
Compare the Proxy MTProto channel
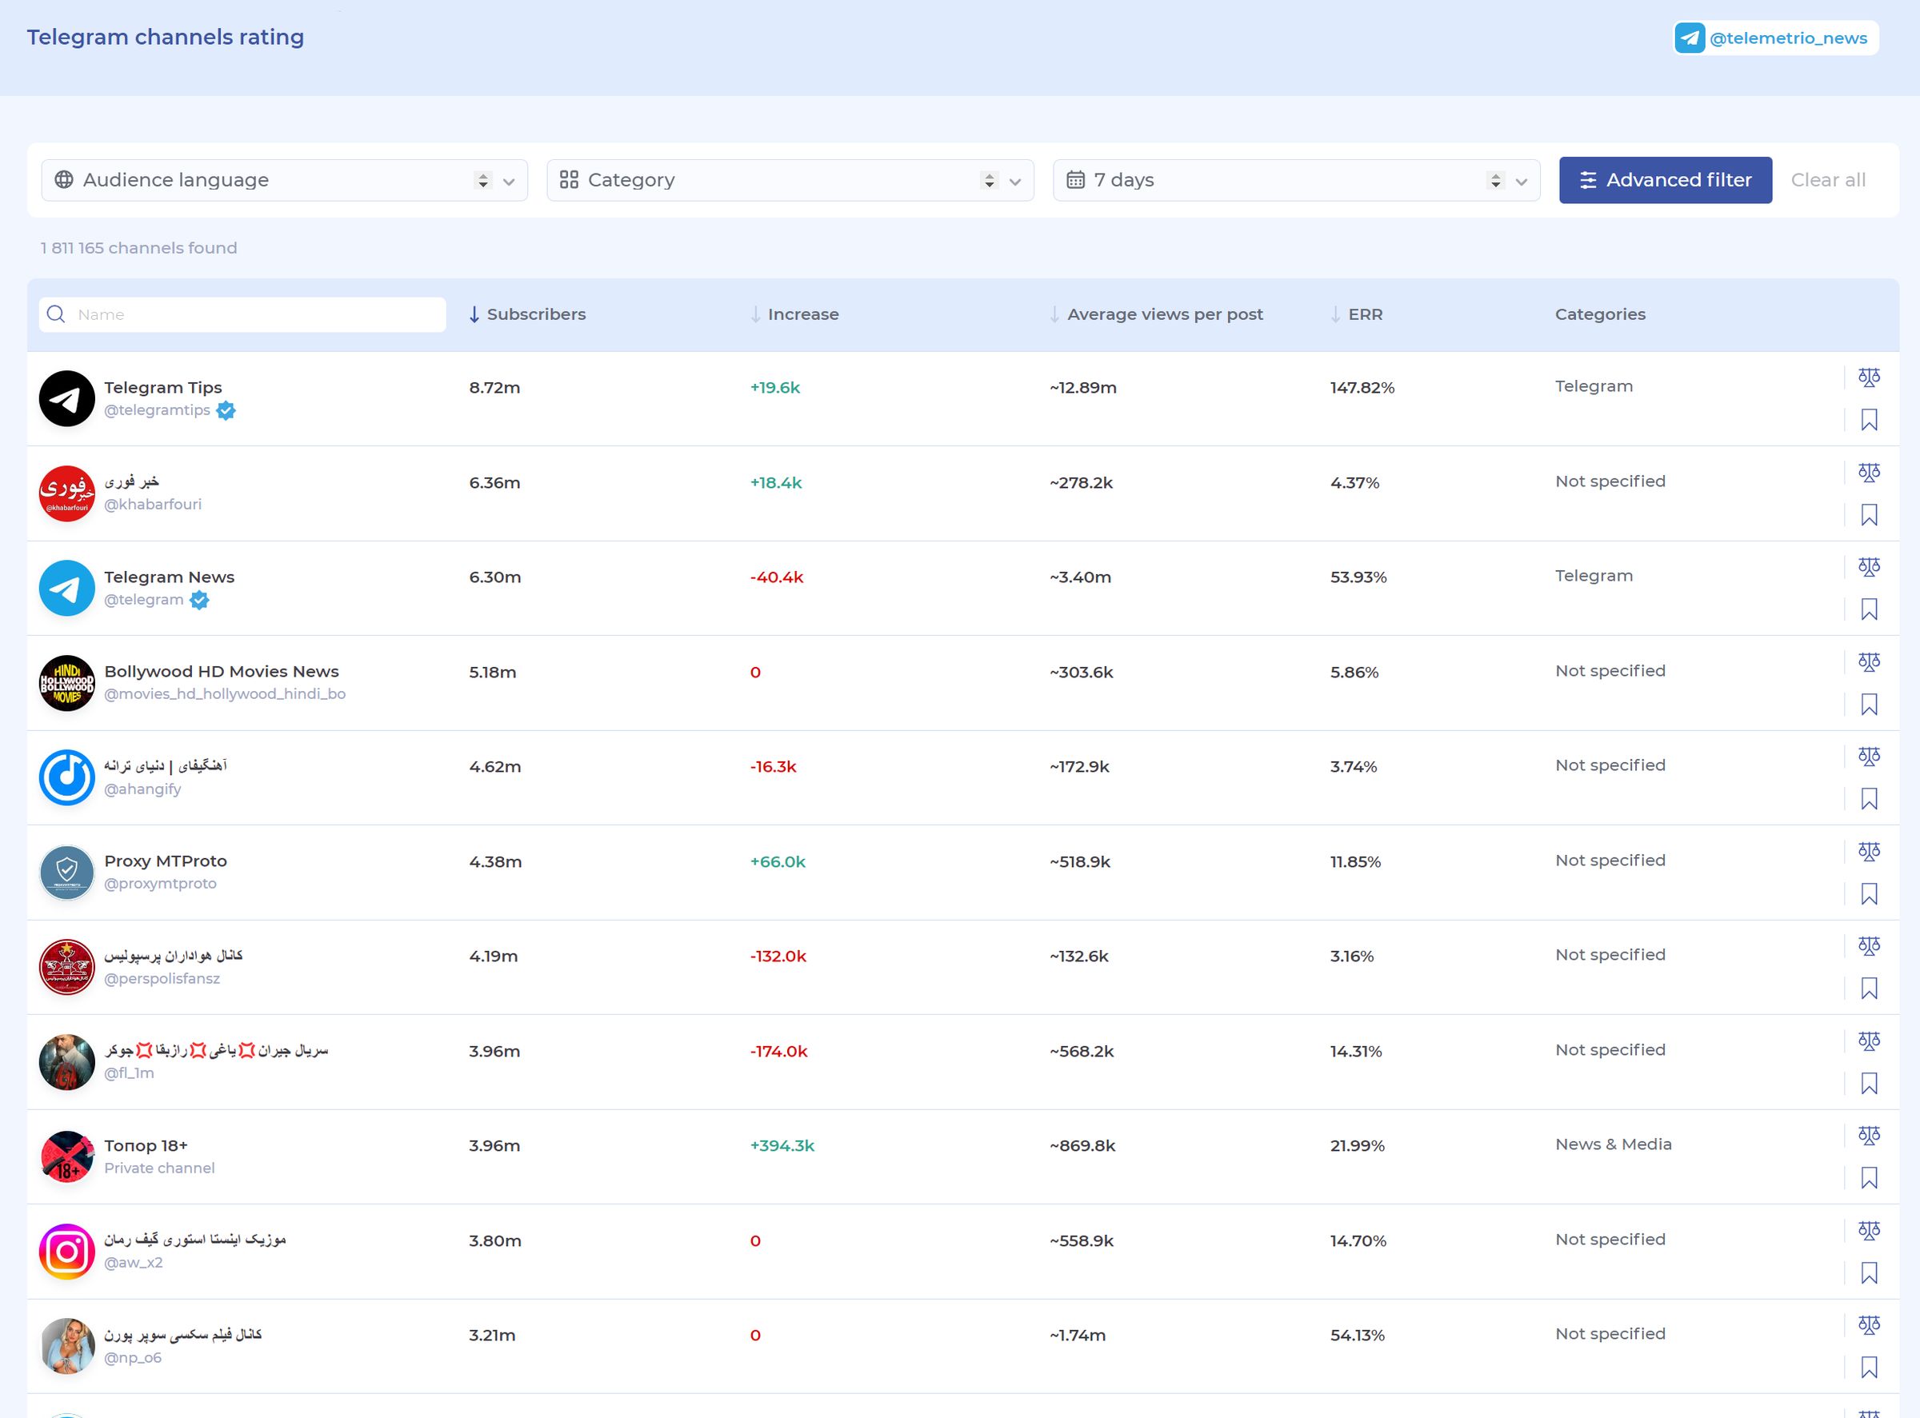(1869, 852)
